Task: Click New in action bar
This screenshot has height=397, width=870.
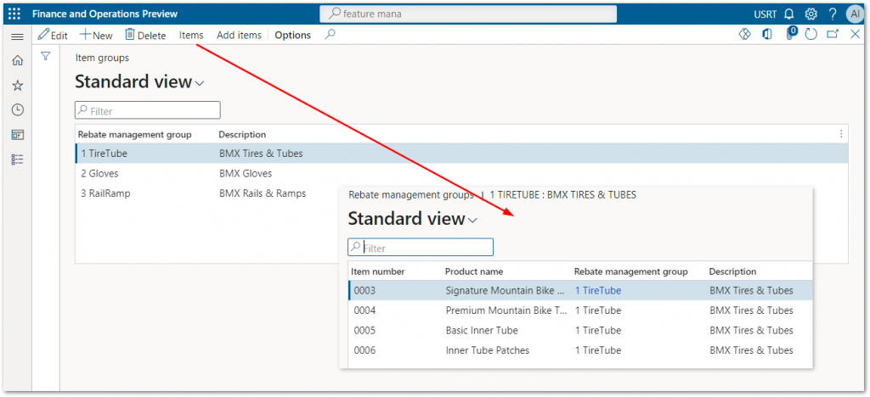Action: tap(96, 35)
